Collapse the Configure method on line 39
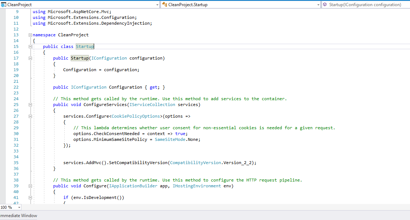This screenshot has height=220, width=410. [x=30, y=186]
